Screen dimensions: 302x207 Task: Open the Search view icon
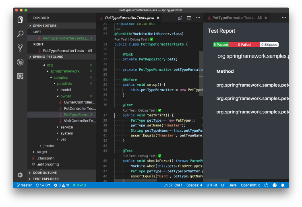pos(20,34)
